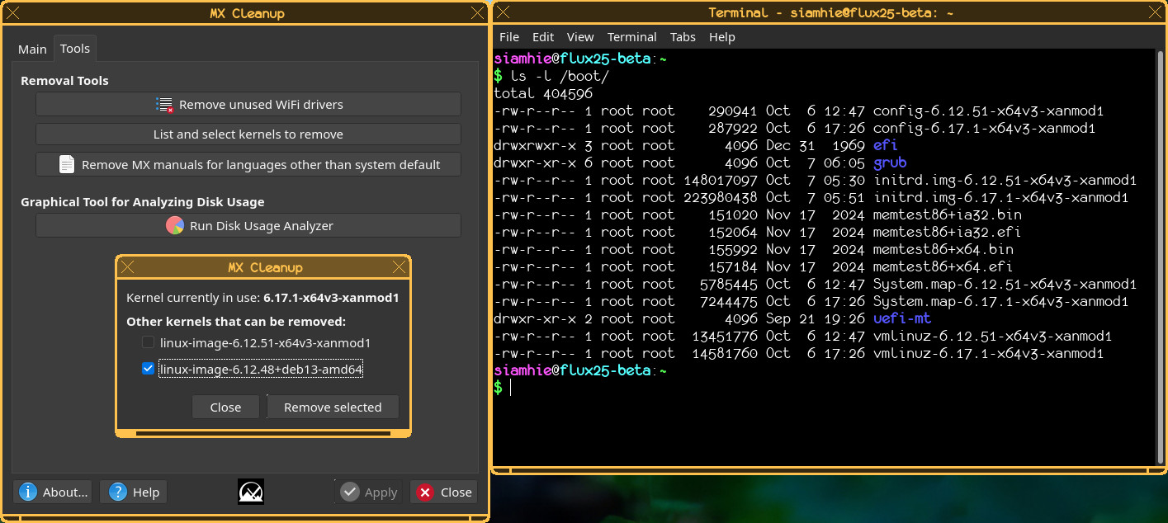Open the kernel dialog window menu icon
The image size is (1168, 523).
126,267
